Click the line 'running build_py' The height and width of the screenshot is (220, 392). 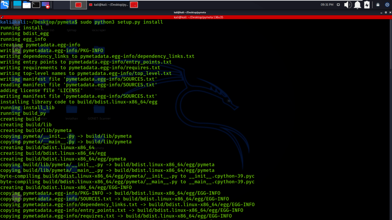coord(23,114)
